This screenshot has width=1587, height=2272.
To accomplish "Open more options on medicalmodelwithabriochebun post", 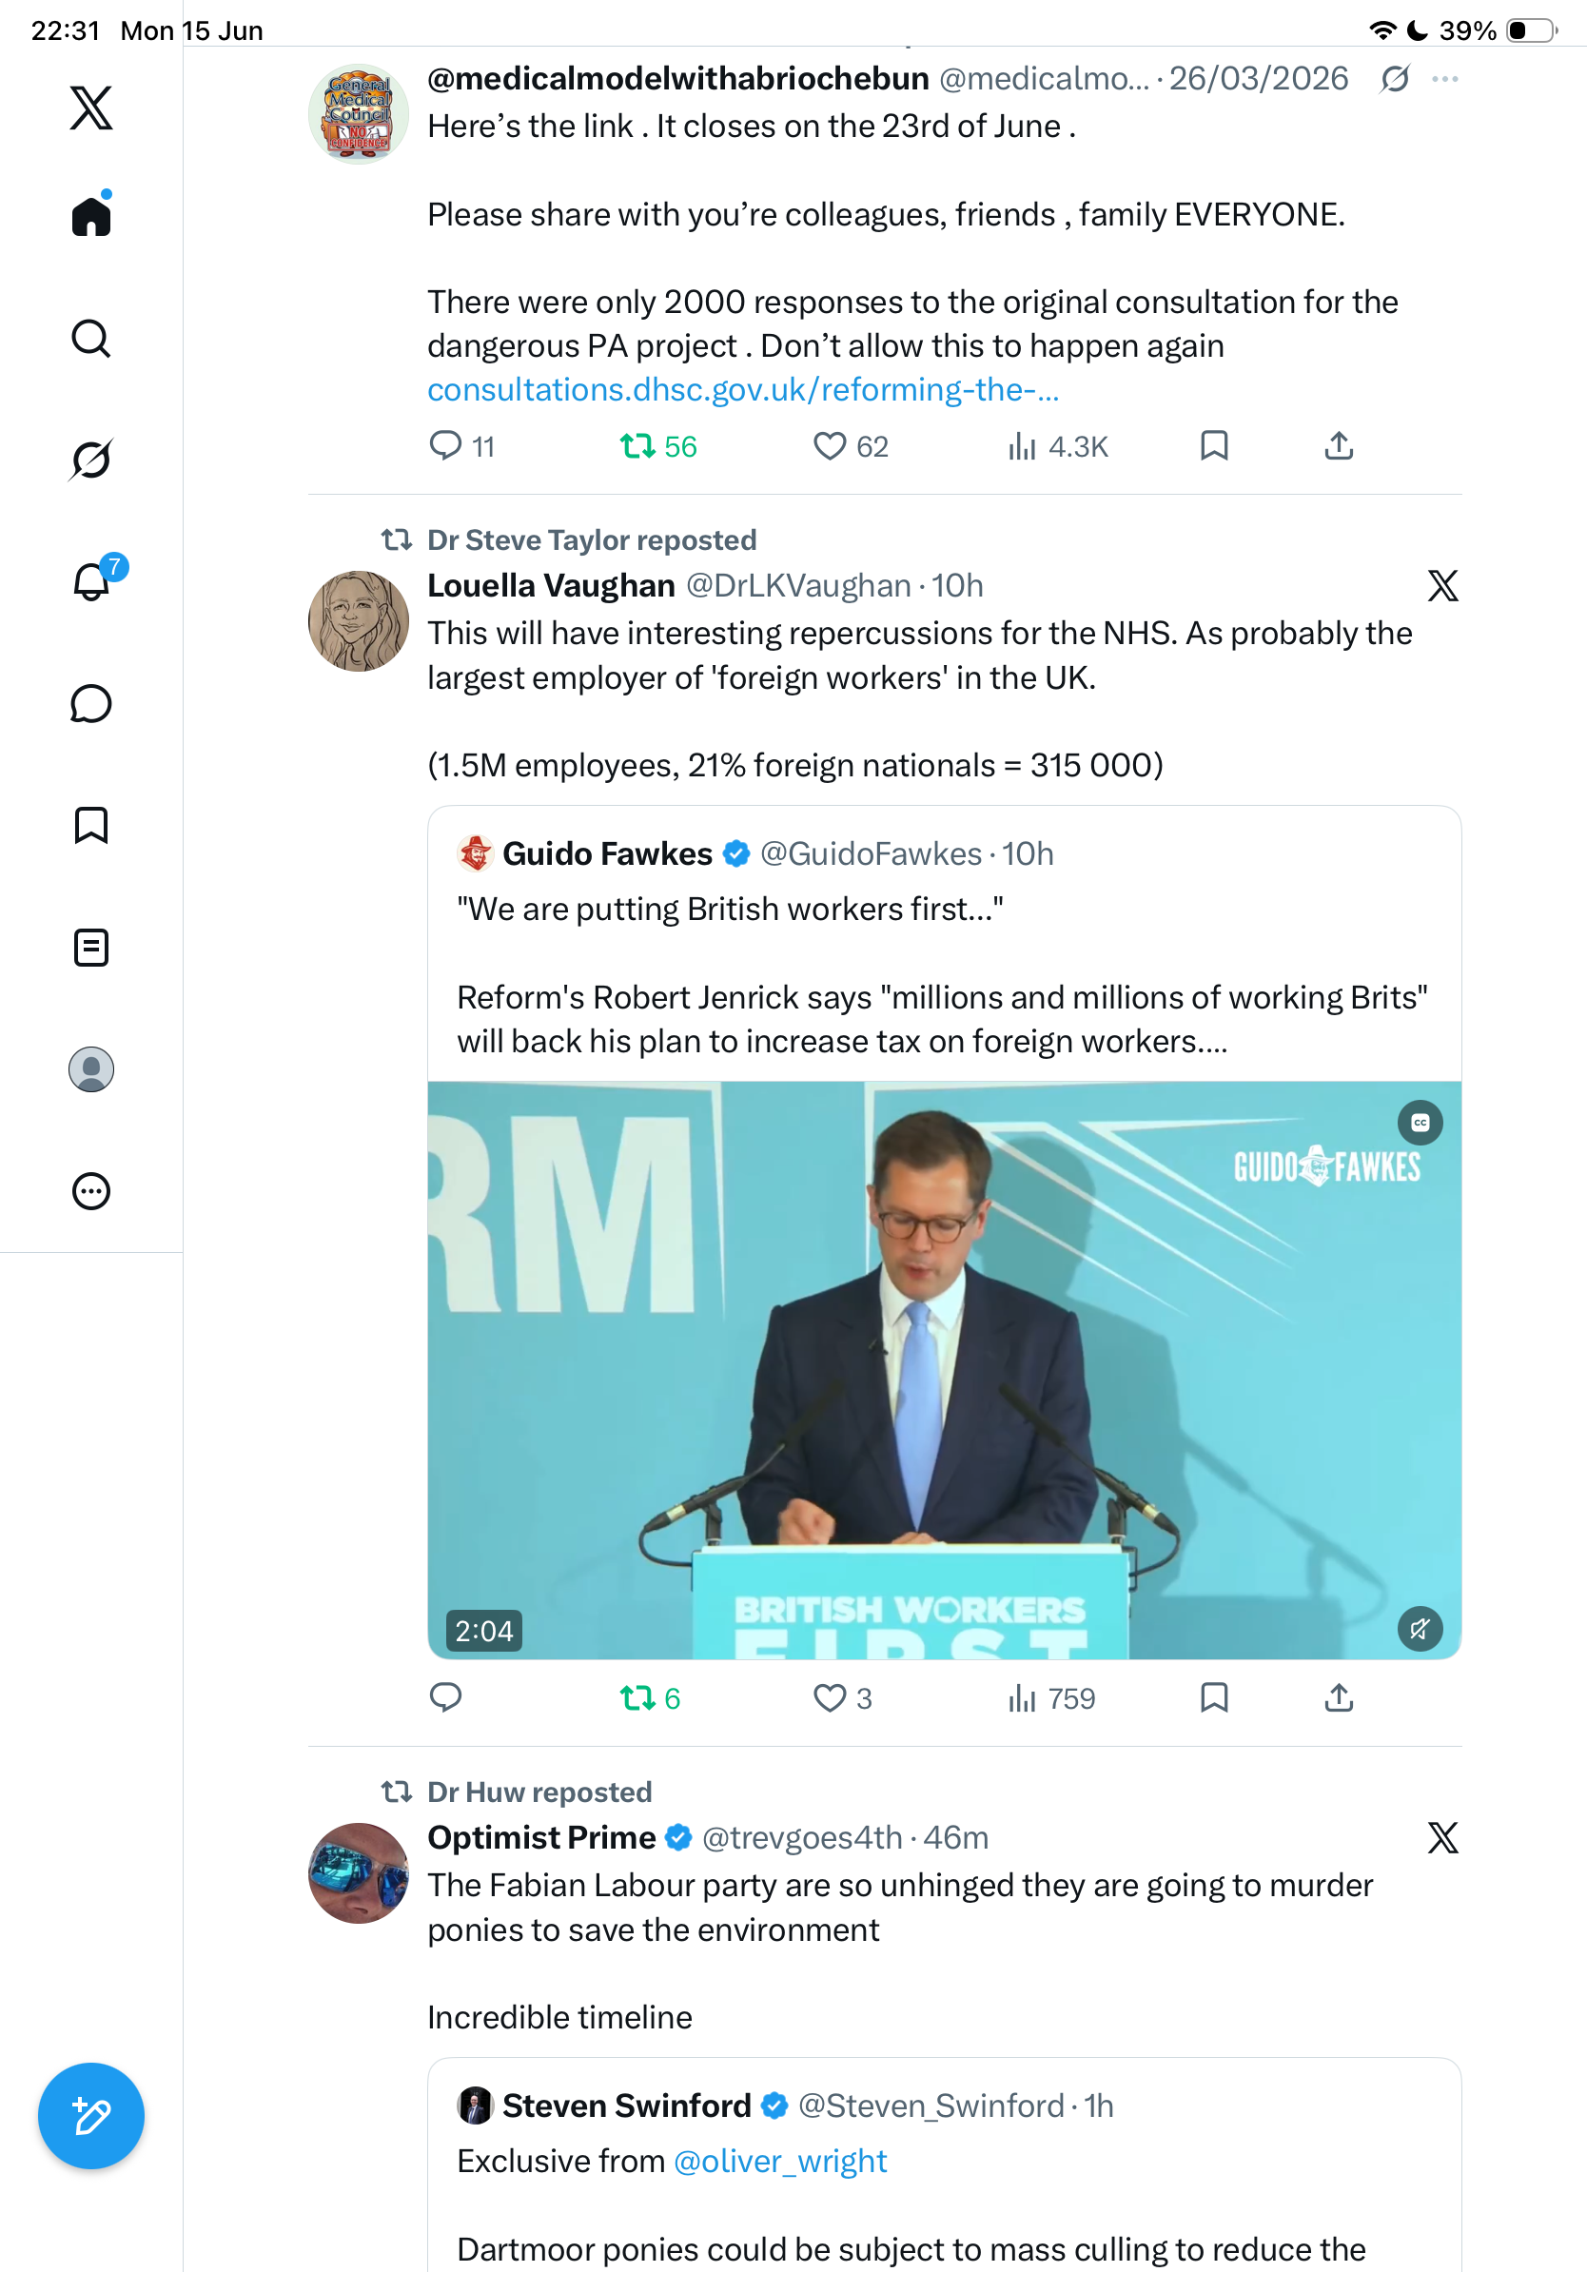I will point(1444,79).
